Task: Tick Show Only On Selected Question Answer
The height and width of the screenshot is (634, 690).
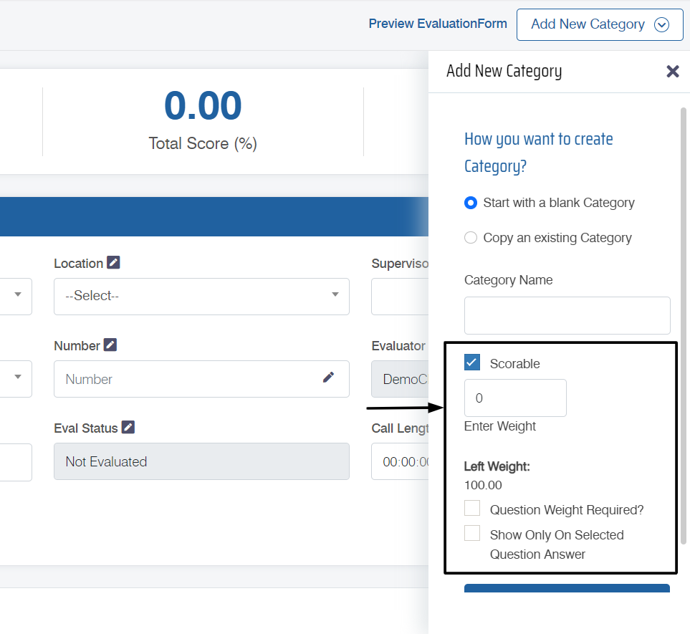Action: click(472, 534)
